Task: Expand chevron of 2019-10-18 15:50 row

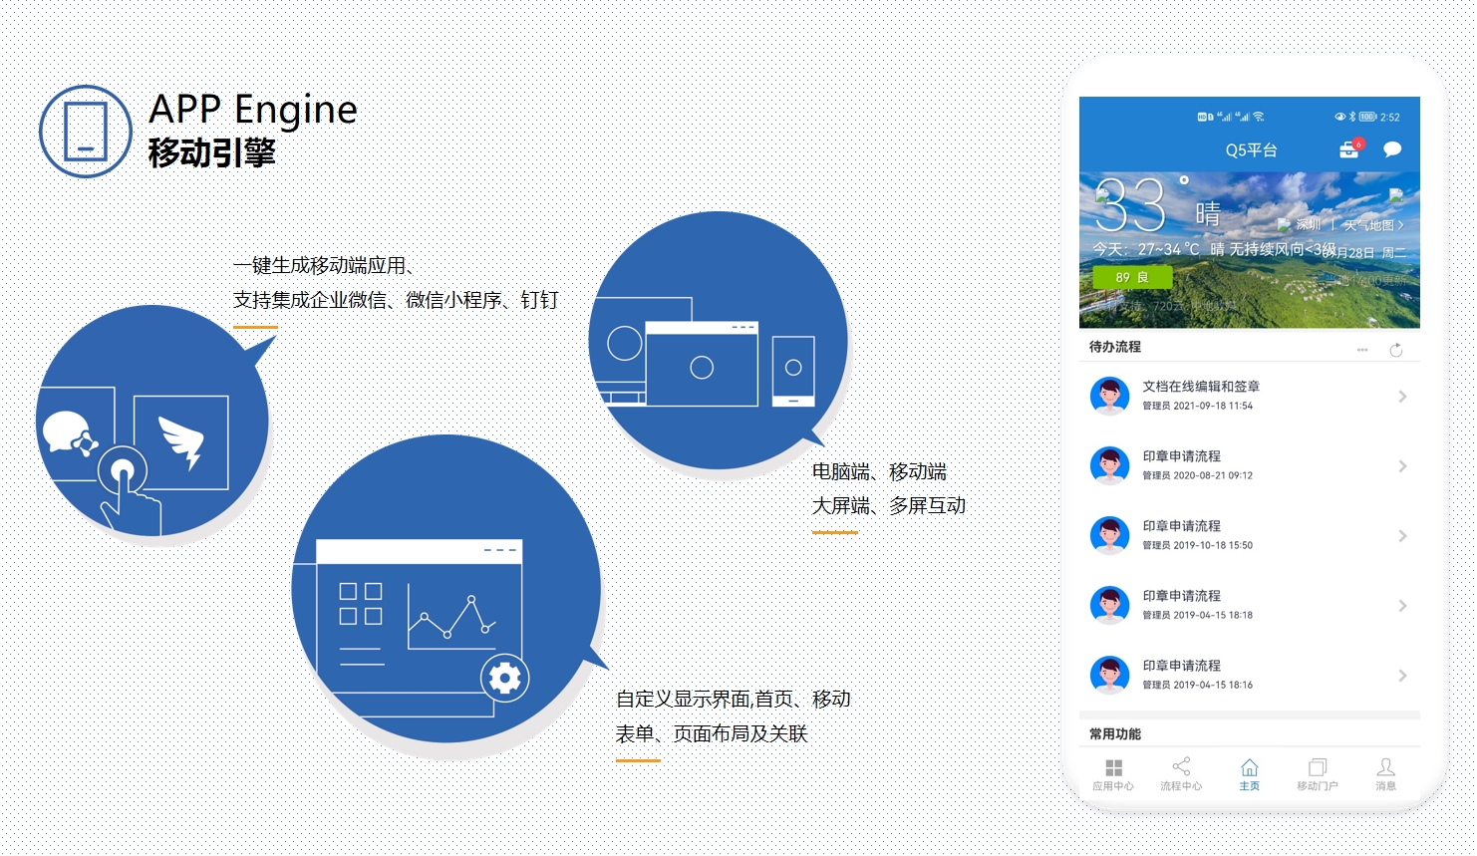Action: coord(1402,536)
